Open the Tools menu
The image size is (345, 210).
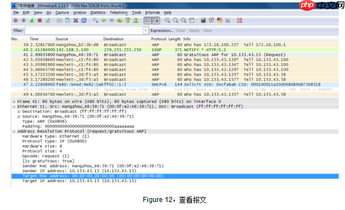pyautogui.click(x=137, y=13)
